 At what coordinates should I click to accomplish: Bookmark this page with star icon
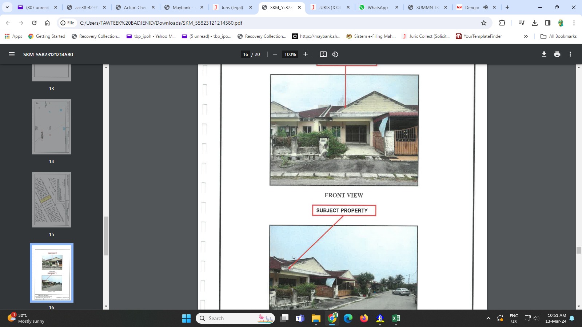tap(484, 23)
